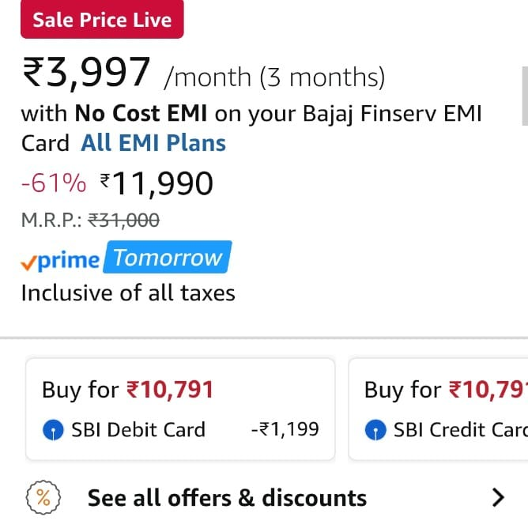Click the SBI logo beside Debit Card
528x528 pixels.
point(52,430)
